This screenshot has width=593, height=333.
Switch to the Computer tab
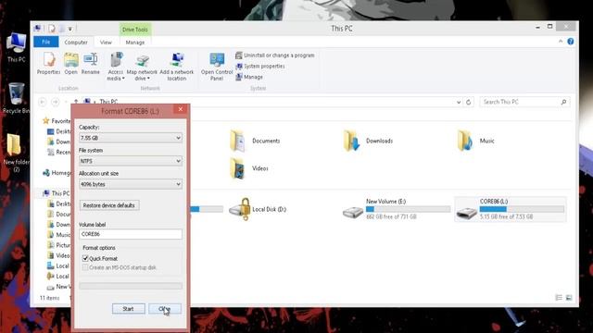[76, 43]
